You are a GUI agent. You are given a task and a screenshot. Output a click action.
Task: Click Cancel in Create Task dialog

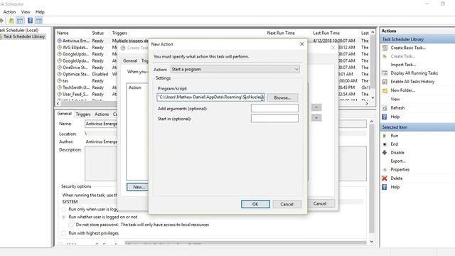click(320, 203)
